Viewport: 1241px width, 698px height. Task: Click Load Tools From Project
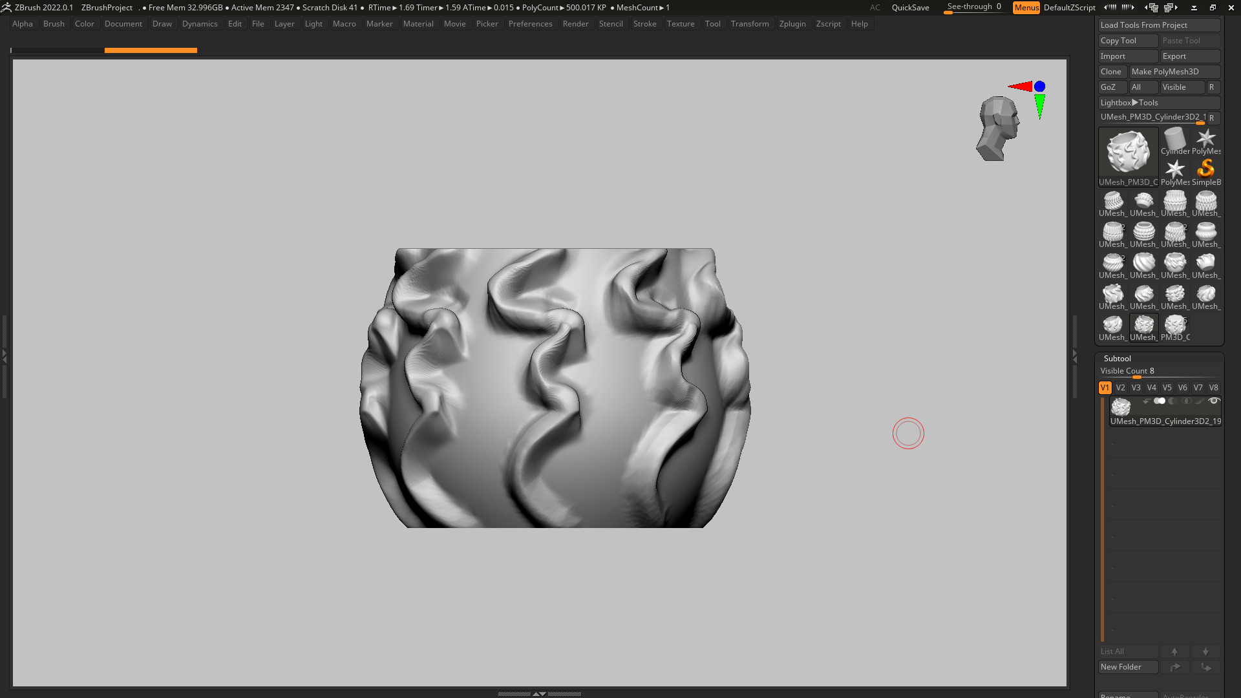point(1159,25)
